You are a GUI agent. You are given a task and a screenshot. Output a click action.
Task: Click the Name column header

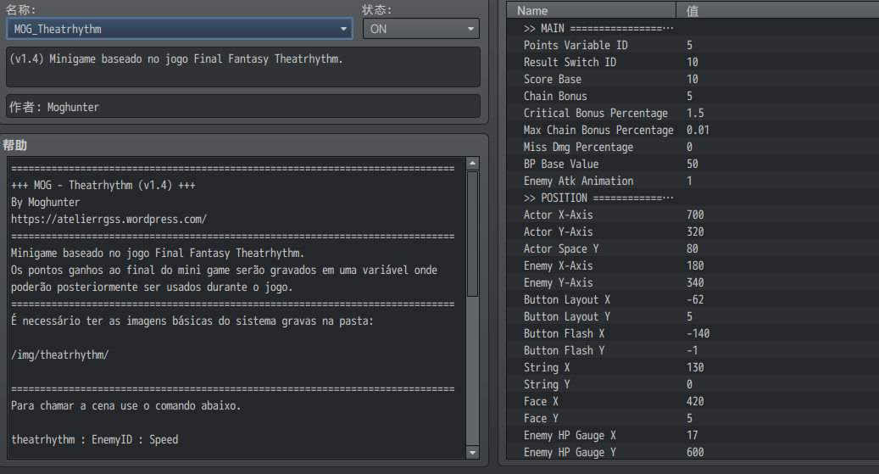(592, 11)
